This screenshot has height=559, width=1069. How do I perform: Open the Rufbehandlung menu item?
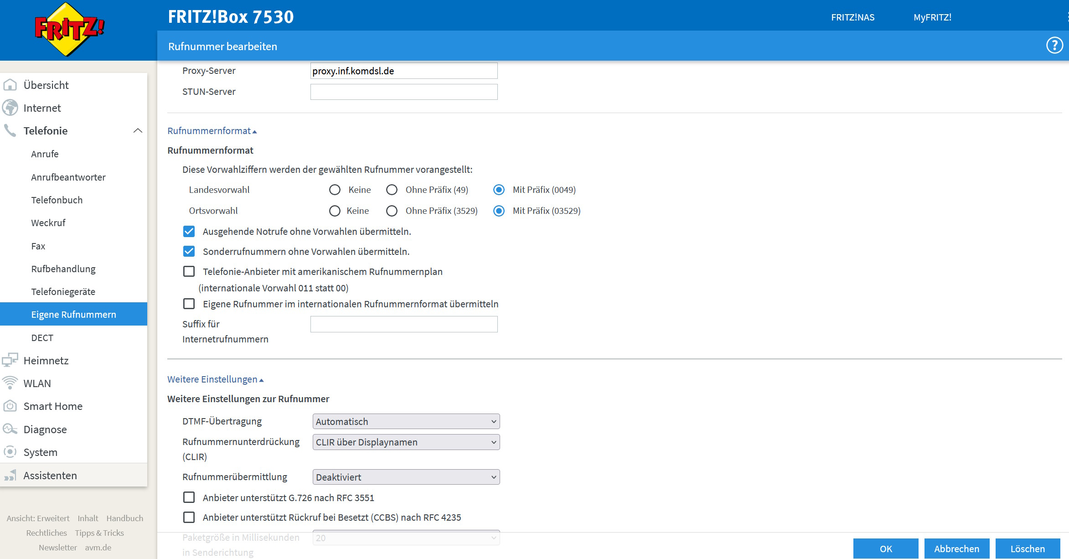click(63, 269)
